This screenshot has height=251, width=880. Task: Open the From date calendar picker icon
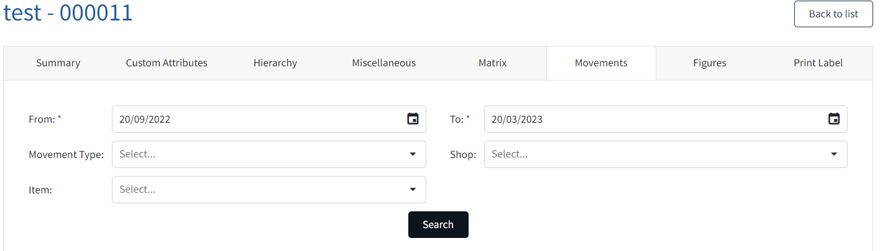[x=413, y=119]
